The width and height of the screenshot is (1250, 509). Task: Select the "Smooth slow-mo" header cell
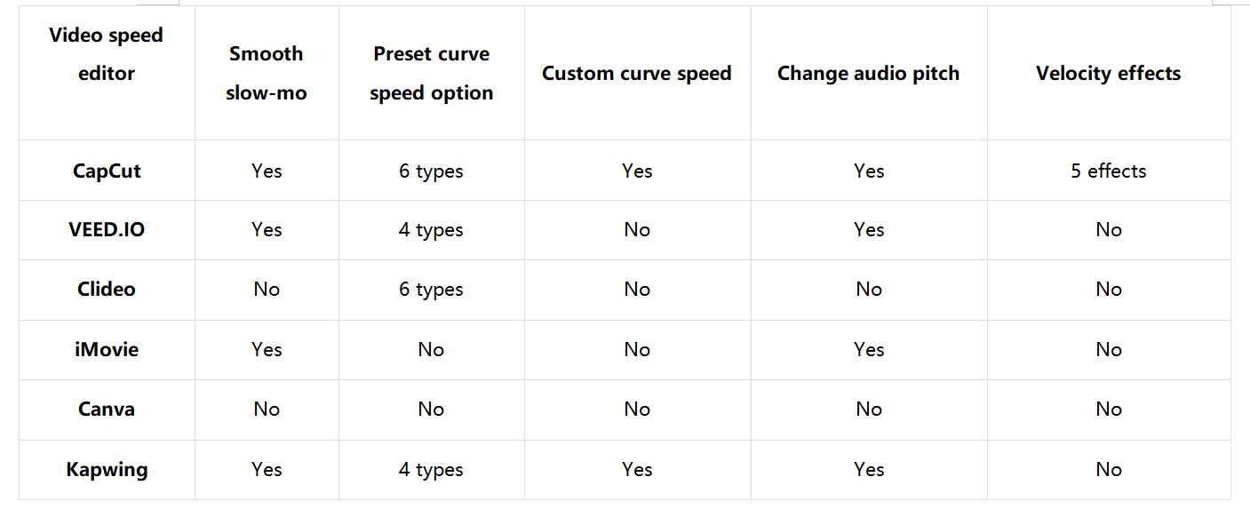(267, 73)
